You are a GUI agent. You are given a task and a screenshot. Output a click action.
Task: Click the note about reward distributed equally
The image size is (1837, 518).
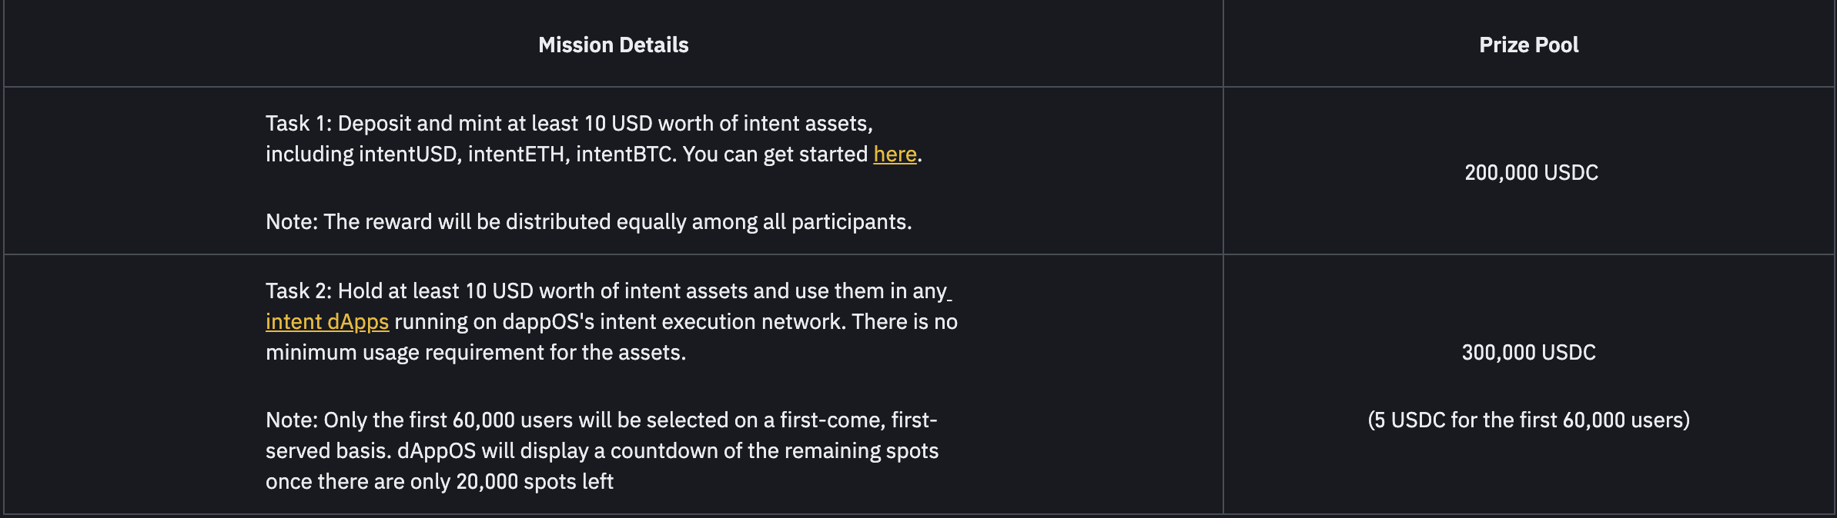pos(588,222)
